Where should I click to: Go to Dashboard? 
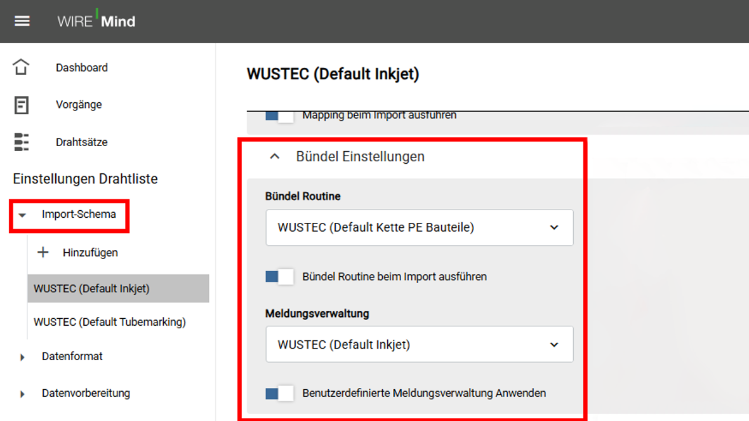(x=82, y=67)
